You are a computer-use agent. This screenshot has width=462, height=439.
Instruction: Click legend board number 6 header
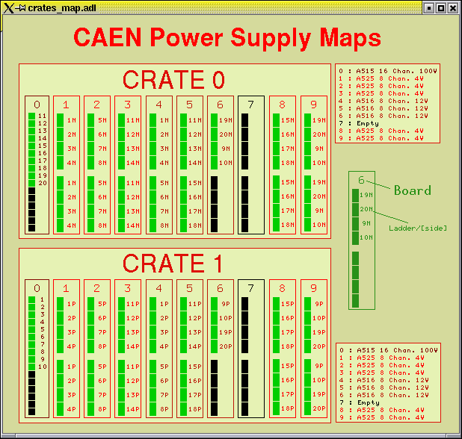[x=362, y=180]
